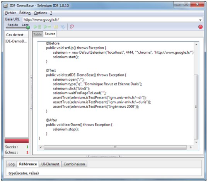Step through the next command
Screen dimensions: 208x182
(63, 27)
